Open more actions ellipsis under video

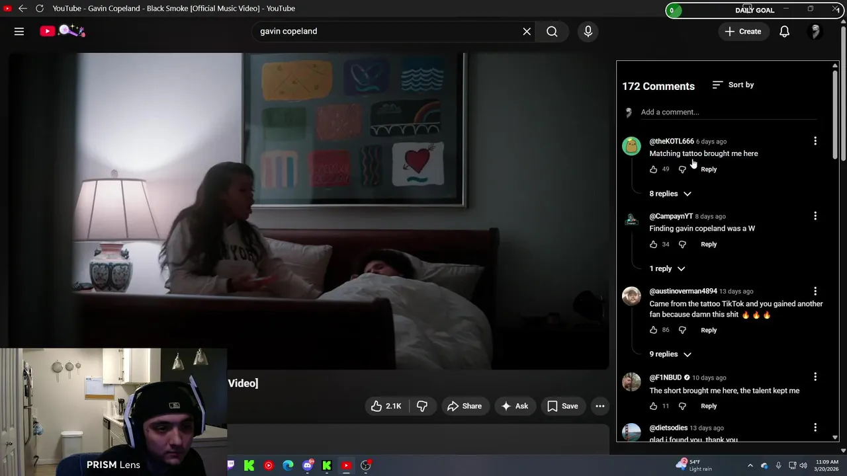tap(600, 406)
